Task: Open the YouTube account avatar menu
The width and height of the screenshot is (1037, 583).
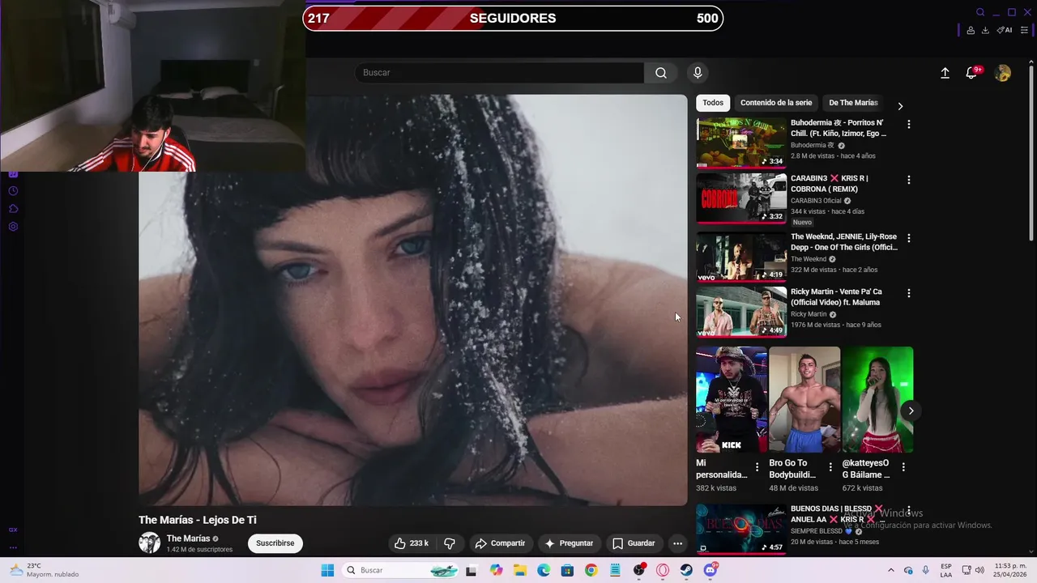Action: point(1003,73)
